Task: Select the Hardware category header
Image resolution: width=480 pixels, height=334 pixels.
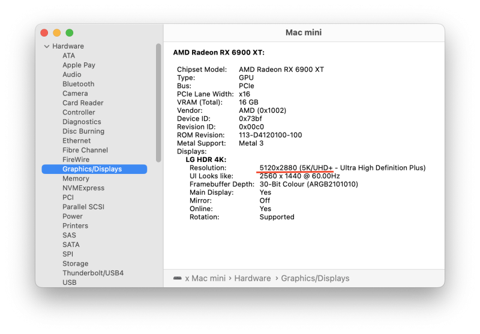Action: (x=68, y=46)
